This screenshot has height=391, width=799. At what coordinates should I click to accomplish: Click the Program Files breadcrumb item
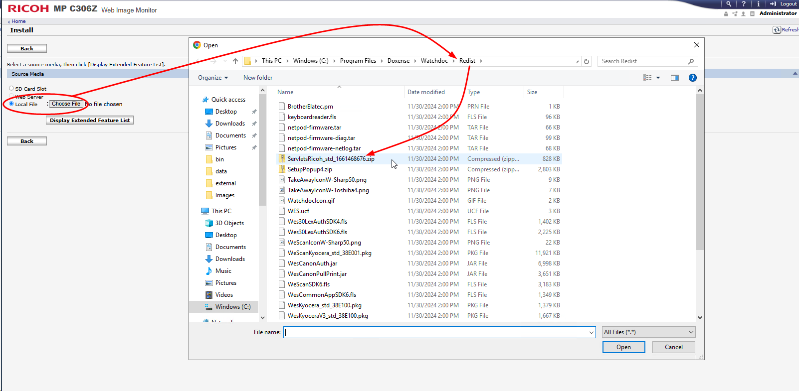(x=358, y=61)
